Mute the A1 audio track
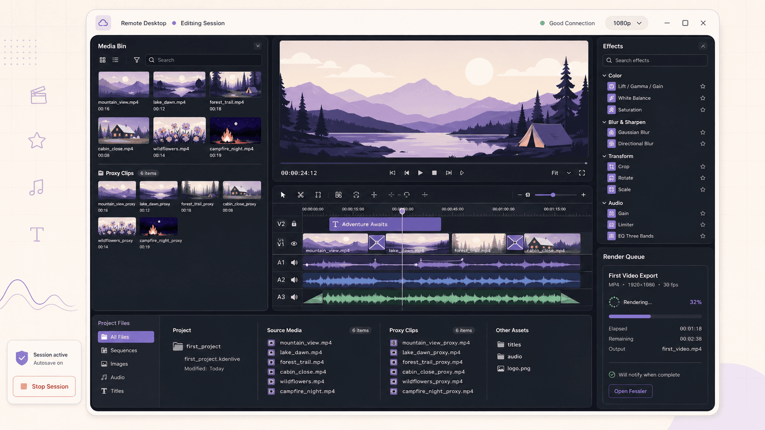 (294, 263)
